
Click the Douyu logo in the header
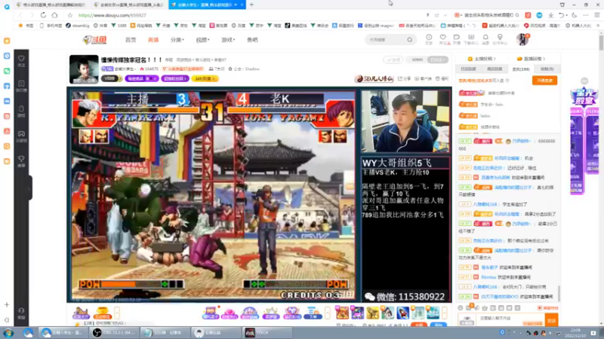coord(94,40)
